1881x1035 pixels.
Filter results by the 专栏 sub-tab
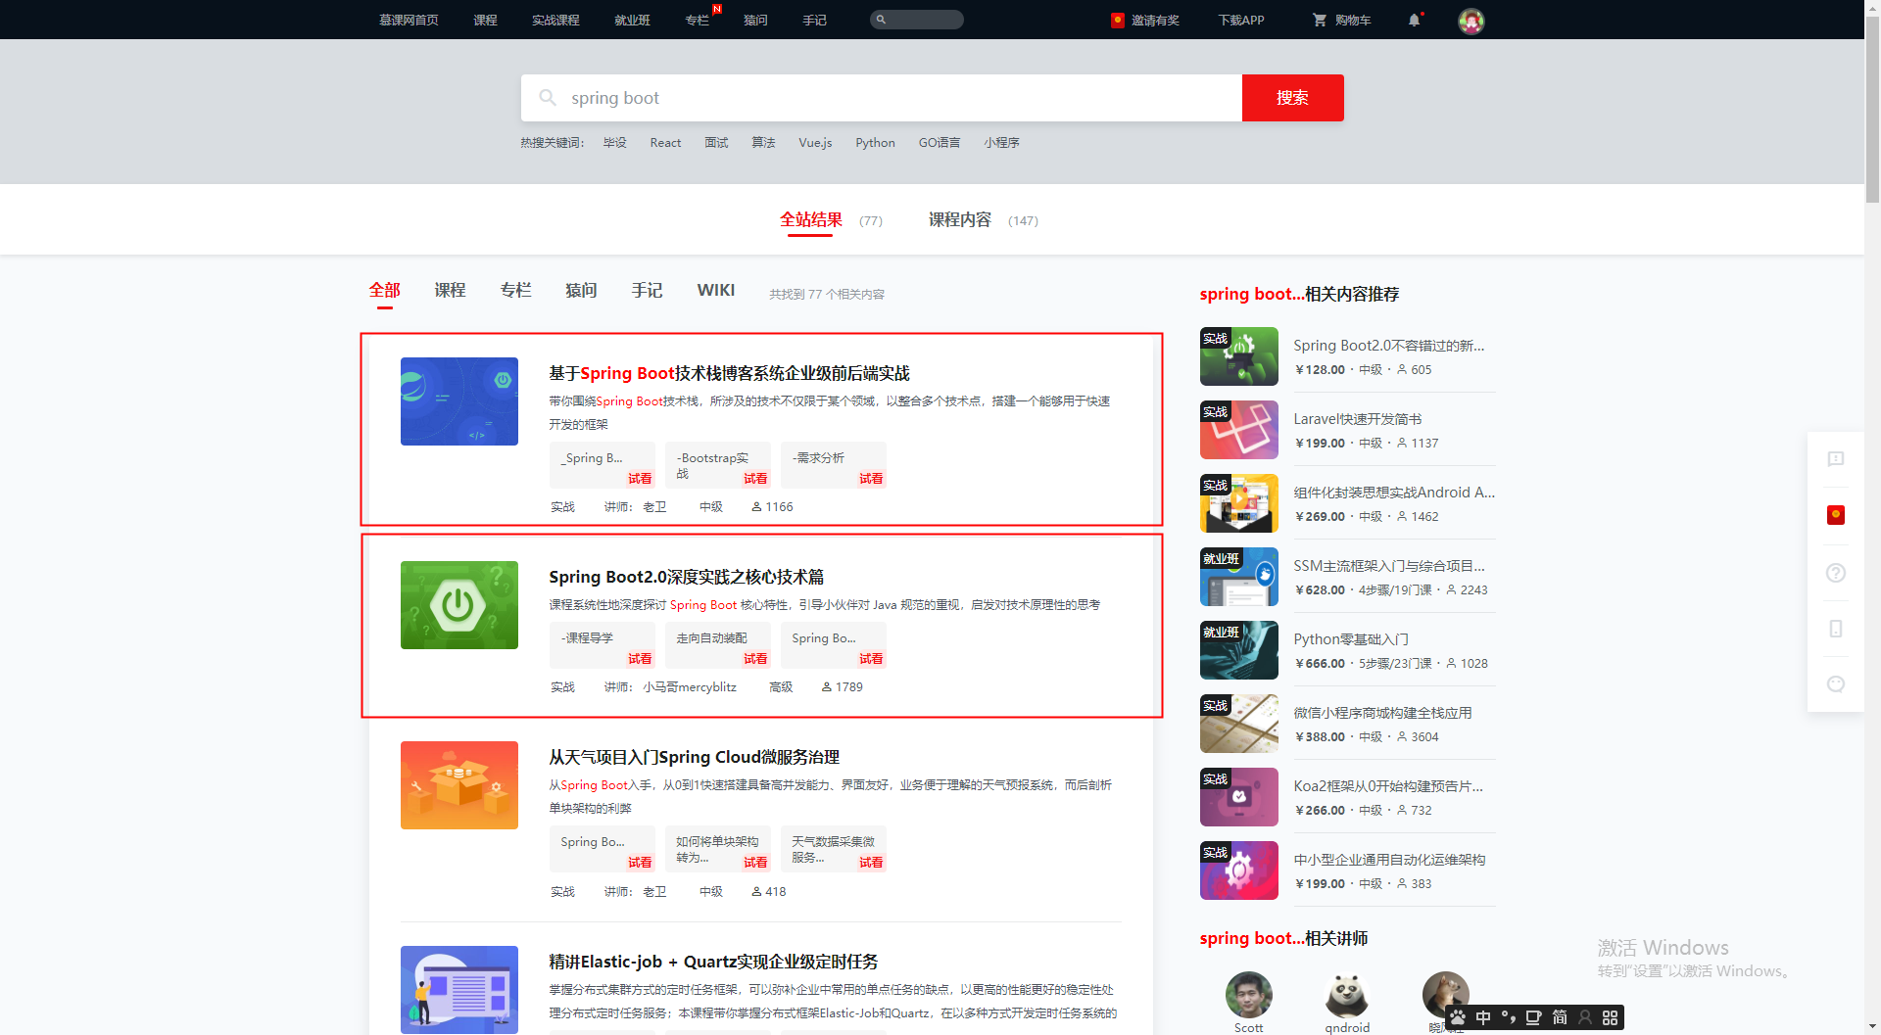[x=515, y=290]
